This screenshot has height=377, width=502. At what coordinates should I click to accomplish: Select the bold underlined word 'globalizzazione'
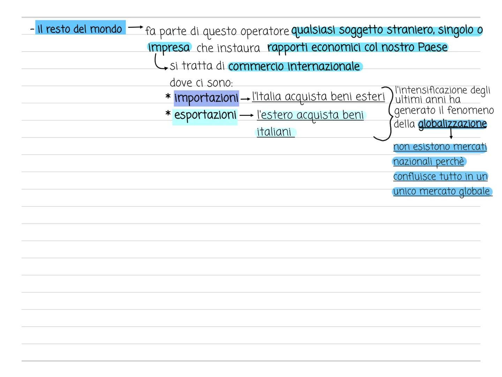452,124
